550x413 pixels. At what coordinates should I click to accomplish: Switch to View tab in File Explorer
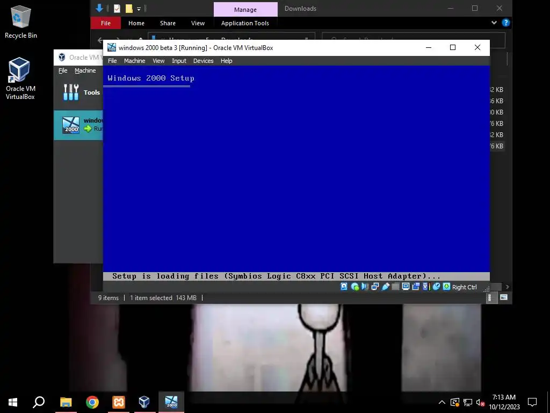pos(198,23)
